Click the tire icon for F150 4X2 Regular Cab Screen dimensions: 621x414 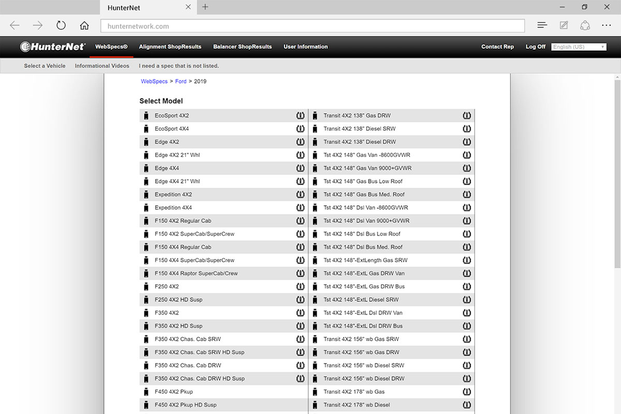pyautogui.click(x=300, y=221)
